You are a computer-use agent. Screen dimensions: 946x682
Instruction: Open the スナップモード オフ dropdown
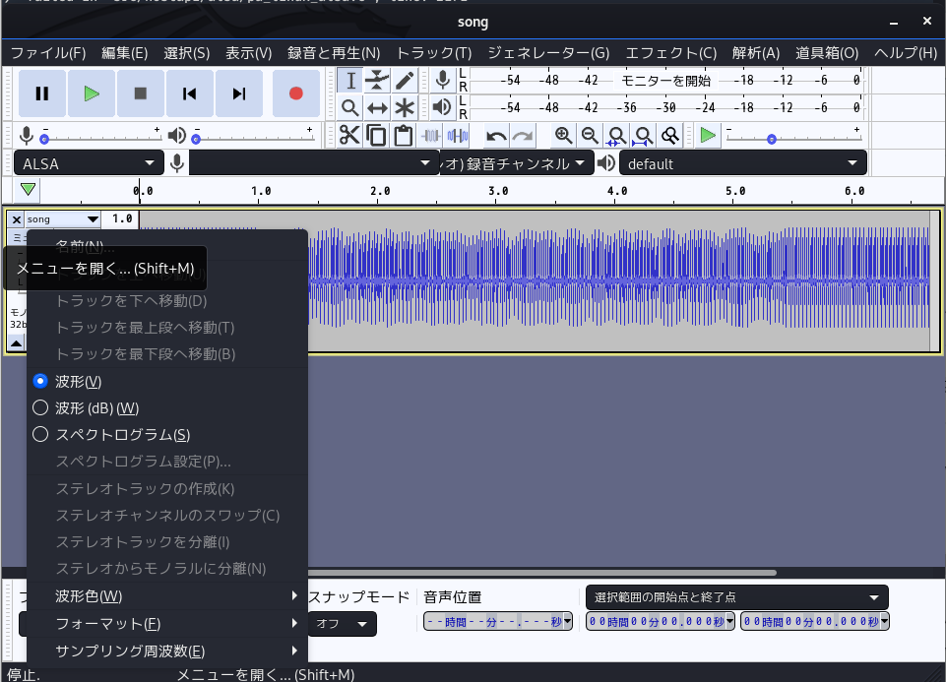pos(343,624)
